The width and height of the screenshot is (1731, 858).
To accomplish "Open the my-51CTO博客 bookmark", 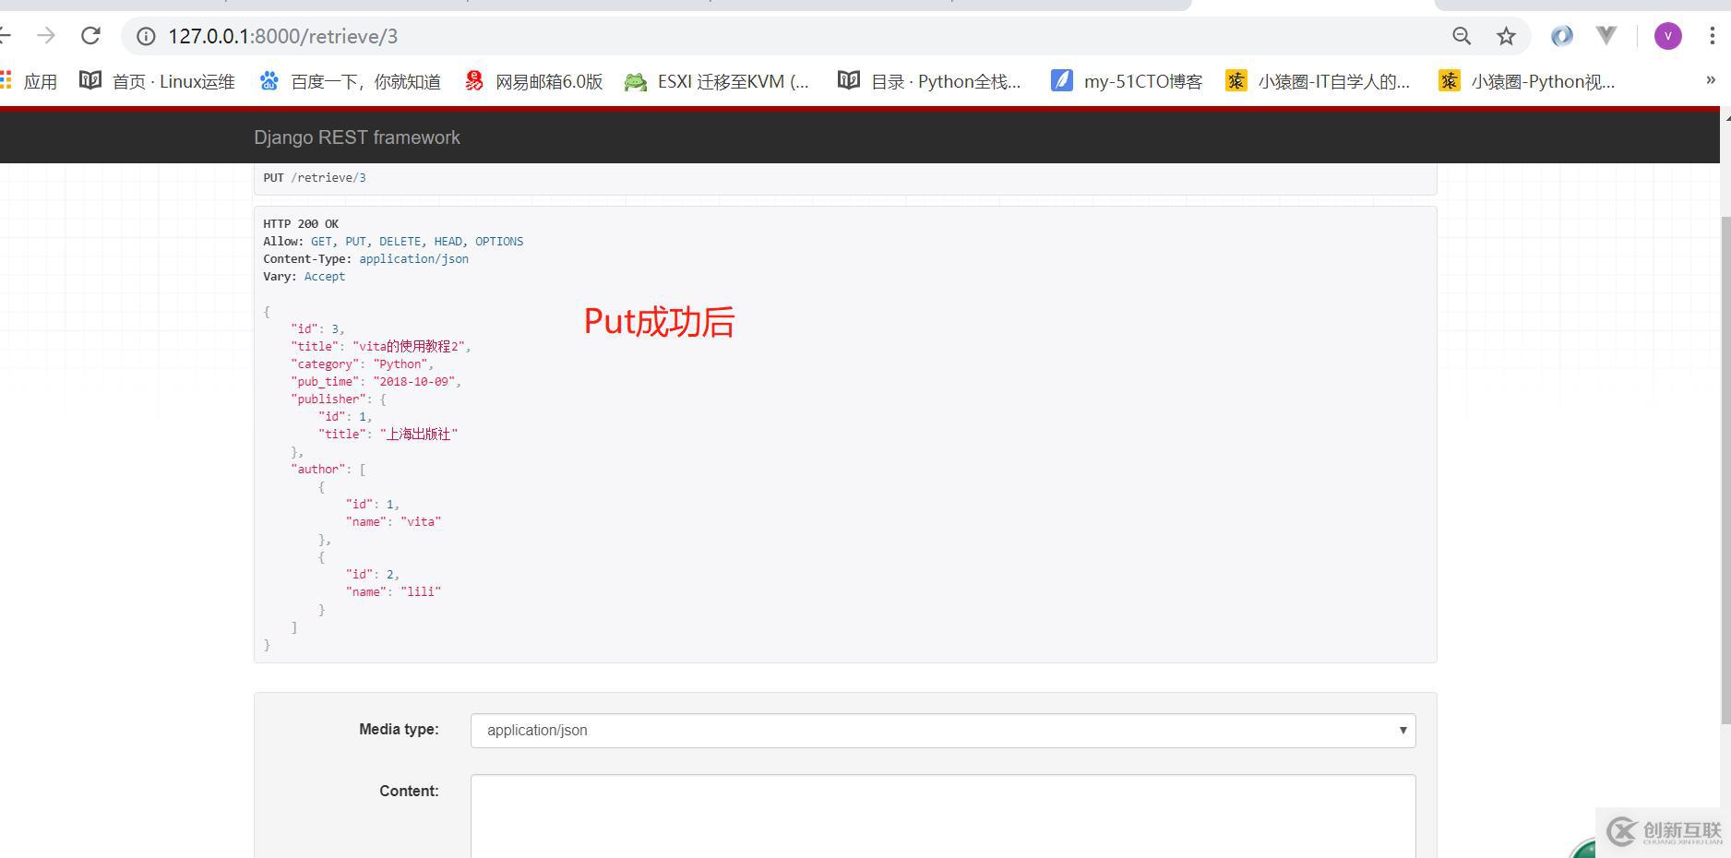I will coord(1127,81).
